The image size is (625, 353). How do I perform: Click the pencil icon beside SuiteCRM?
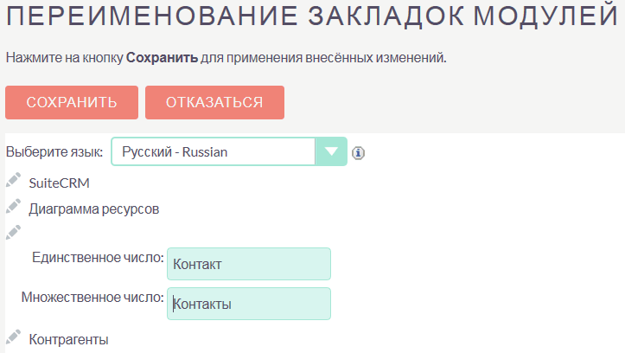pyautogui.click(x=13, y=181)
